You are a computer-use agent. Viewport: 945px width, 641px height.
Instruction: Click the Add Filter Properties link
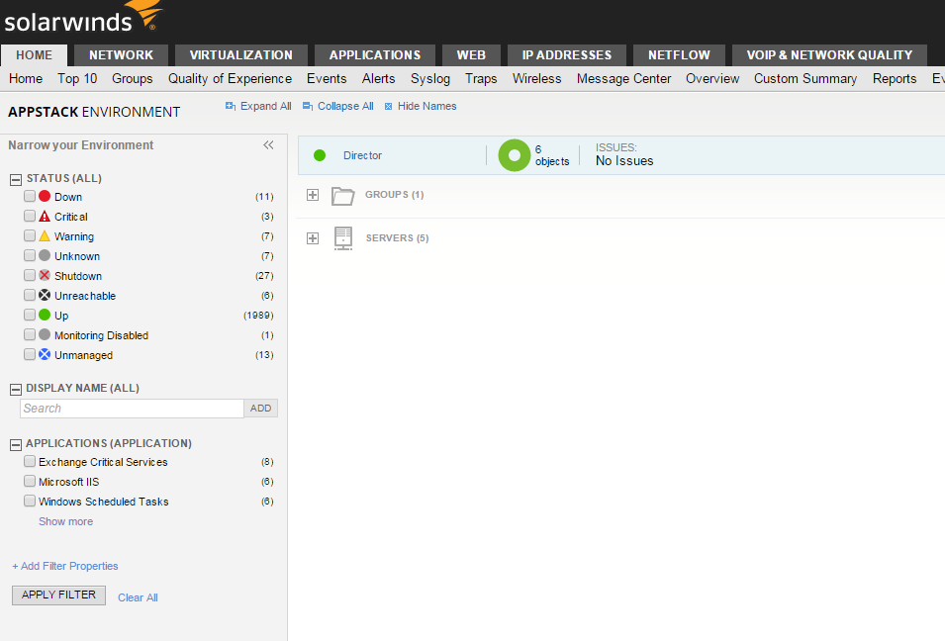65,566
